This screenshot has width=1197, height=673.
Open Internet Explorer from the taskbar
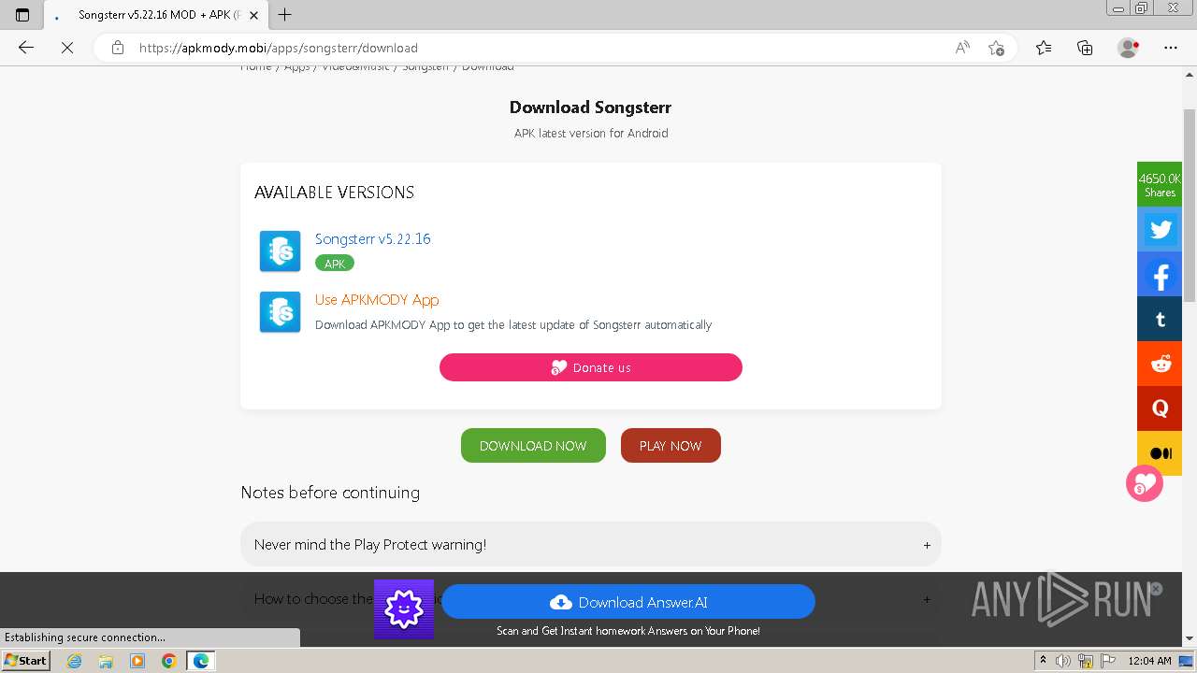pos(74,661)
